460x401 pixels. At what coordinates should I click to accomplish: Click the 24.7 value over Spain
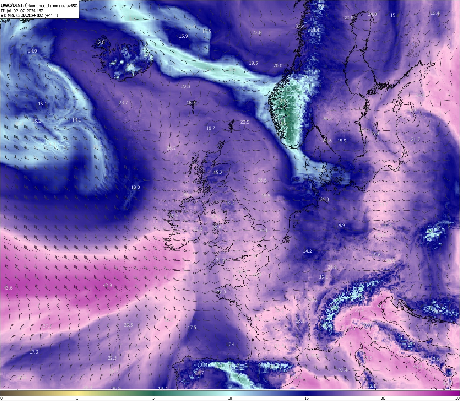click(199, 373)
